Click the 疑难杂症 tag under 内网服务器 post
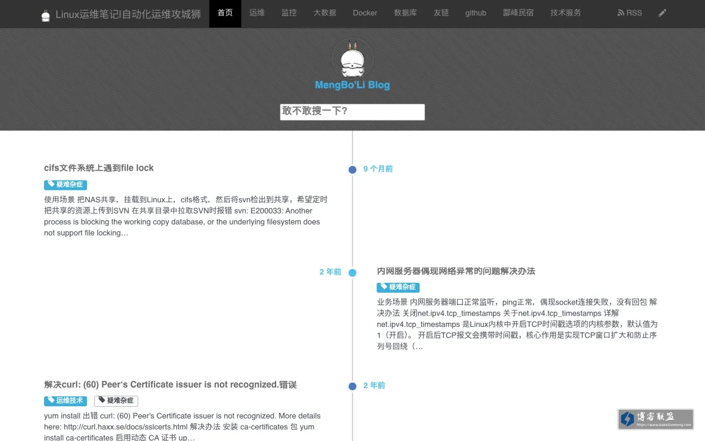 point(398,288)
